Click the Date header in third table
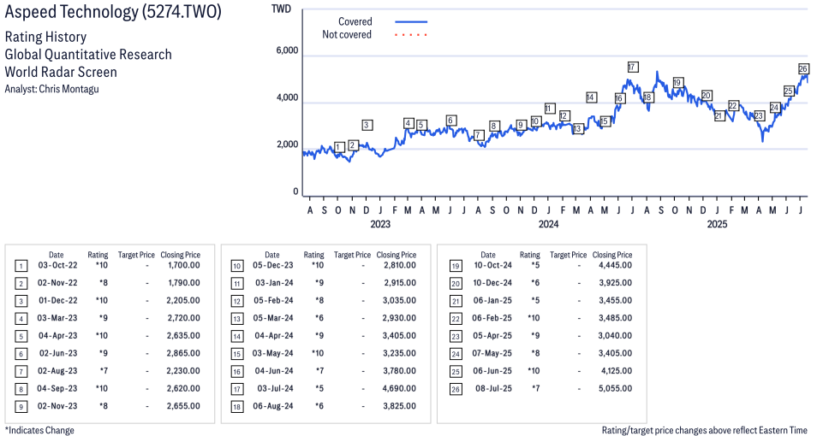817x436 pixels. click(x=488, y=255)
